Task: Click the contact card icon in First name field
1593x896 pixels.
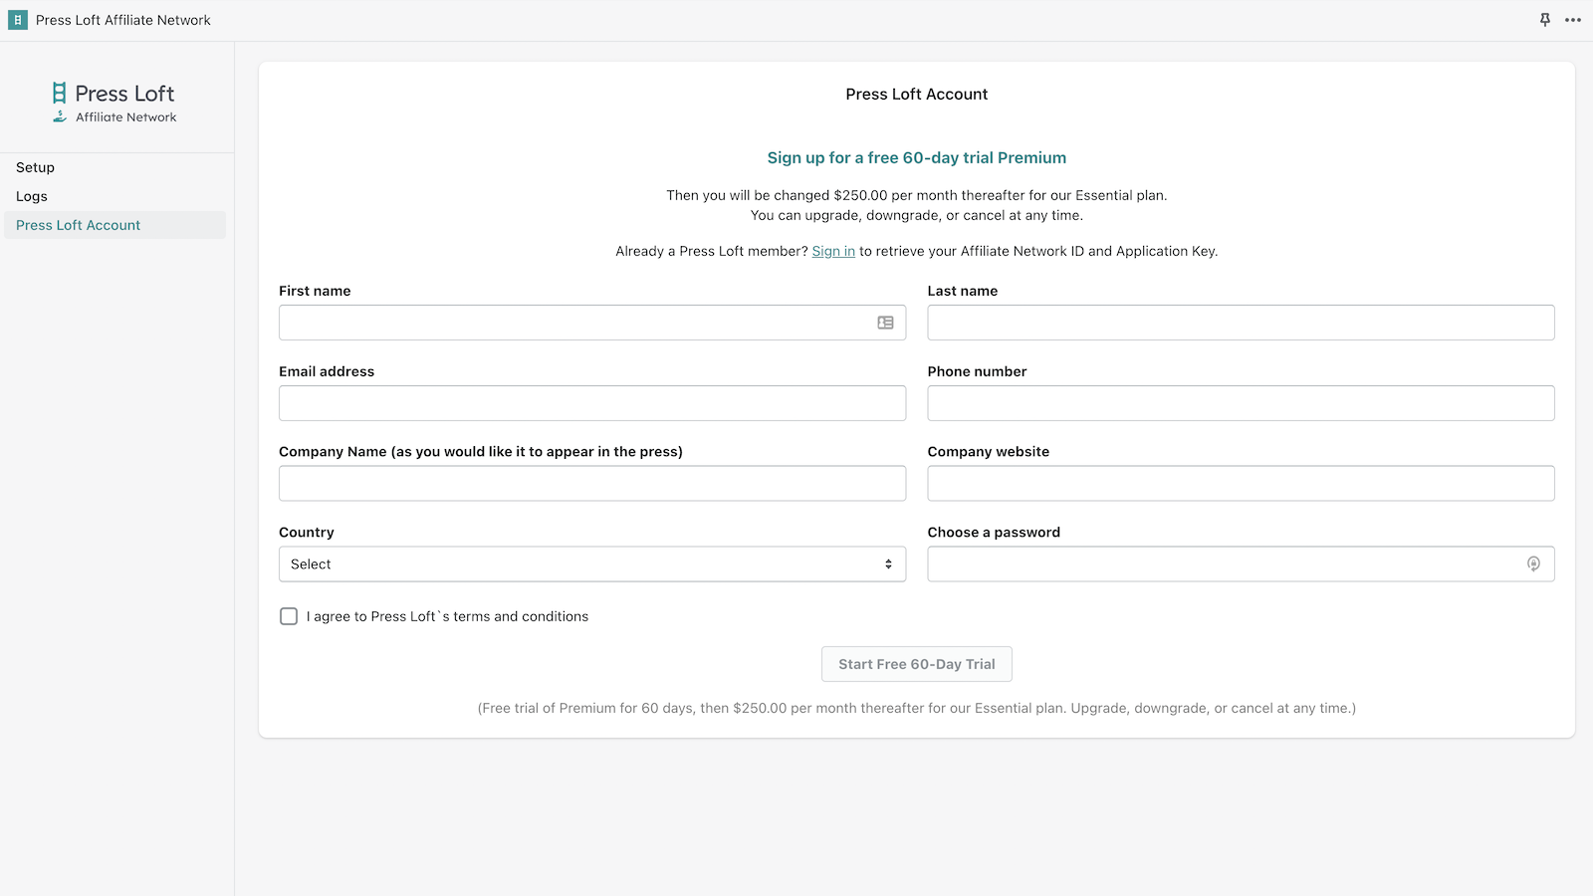Action: point(886,323)
